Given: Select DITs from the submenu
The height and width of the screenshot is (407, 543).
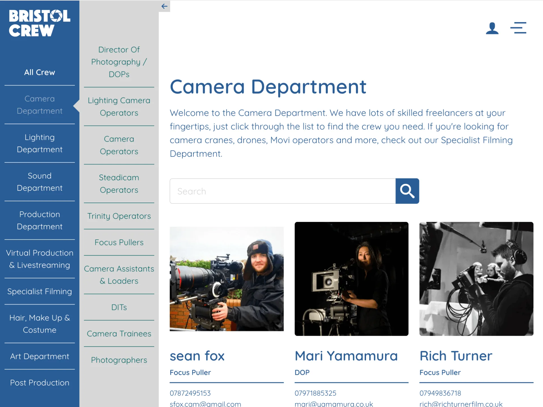Looking at the screenshot, I should (119, 307).
